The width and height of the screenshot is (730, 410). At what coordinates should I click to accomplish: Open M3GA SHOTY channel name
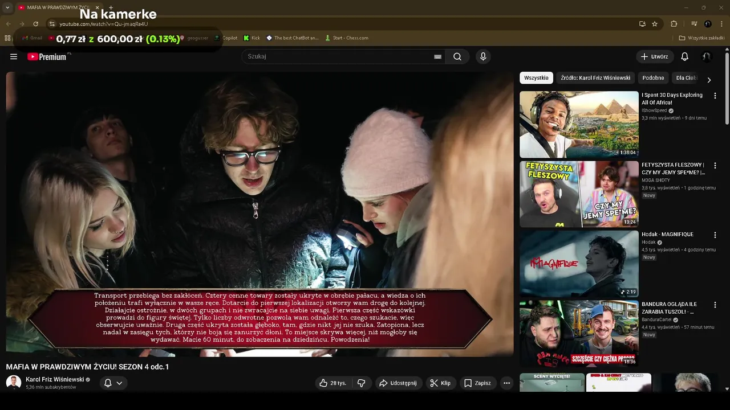pos(656,180)
